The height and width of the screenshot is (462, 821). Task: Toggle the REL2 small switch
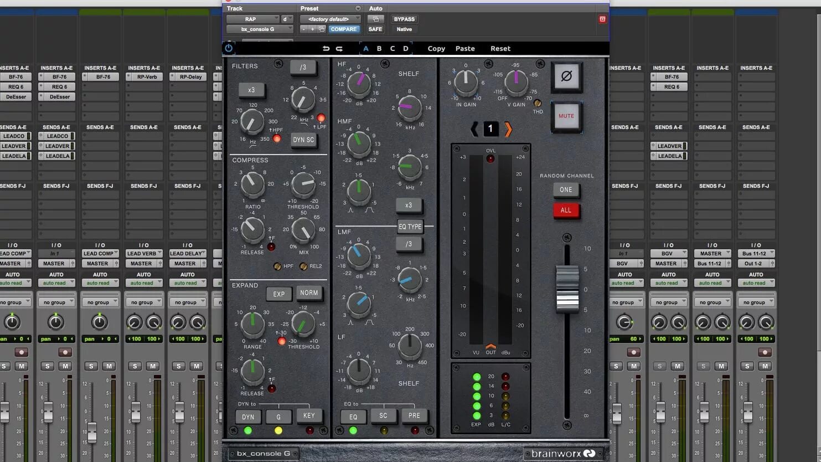pos(303,266)
